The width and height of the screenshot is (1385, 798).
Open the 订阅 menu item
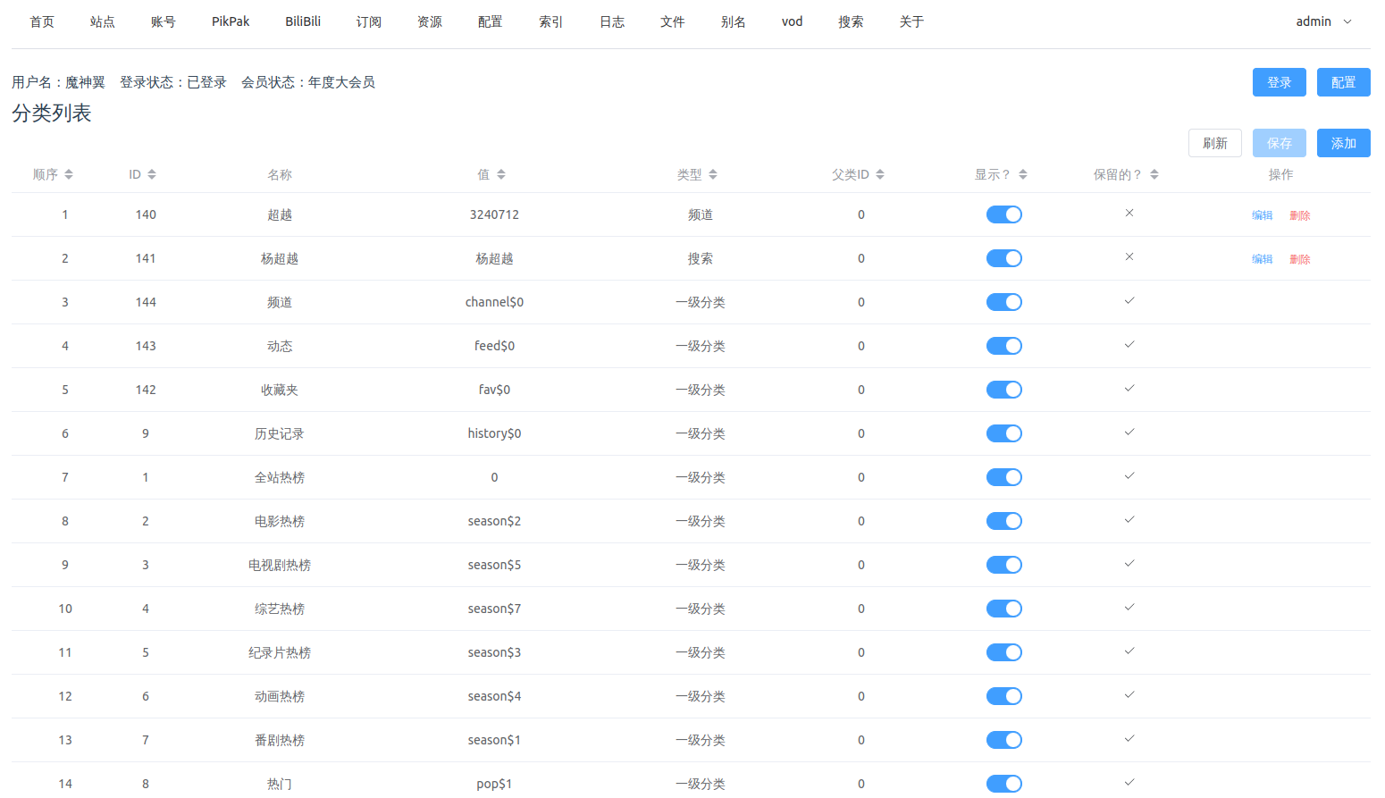coord(369,21)
